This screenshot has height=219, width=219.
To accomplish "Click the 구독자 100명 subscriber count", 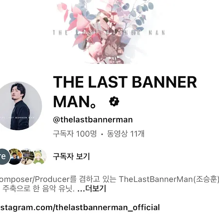I will 75,134.
